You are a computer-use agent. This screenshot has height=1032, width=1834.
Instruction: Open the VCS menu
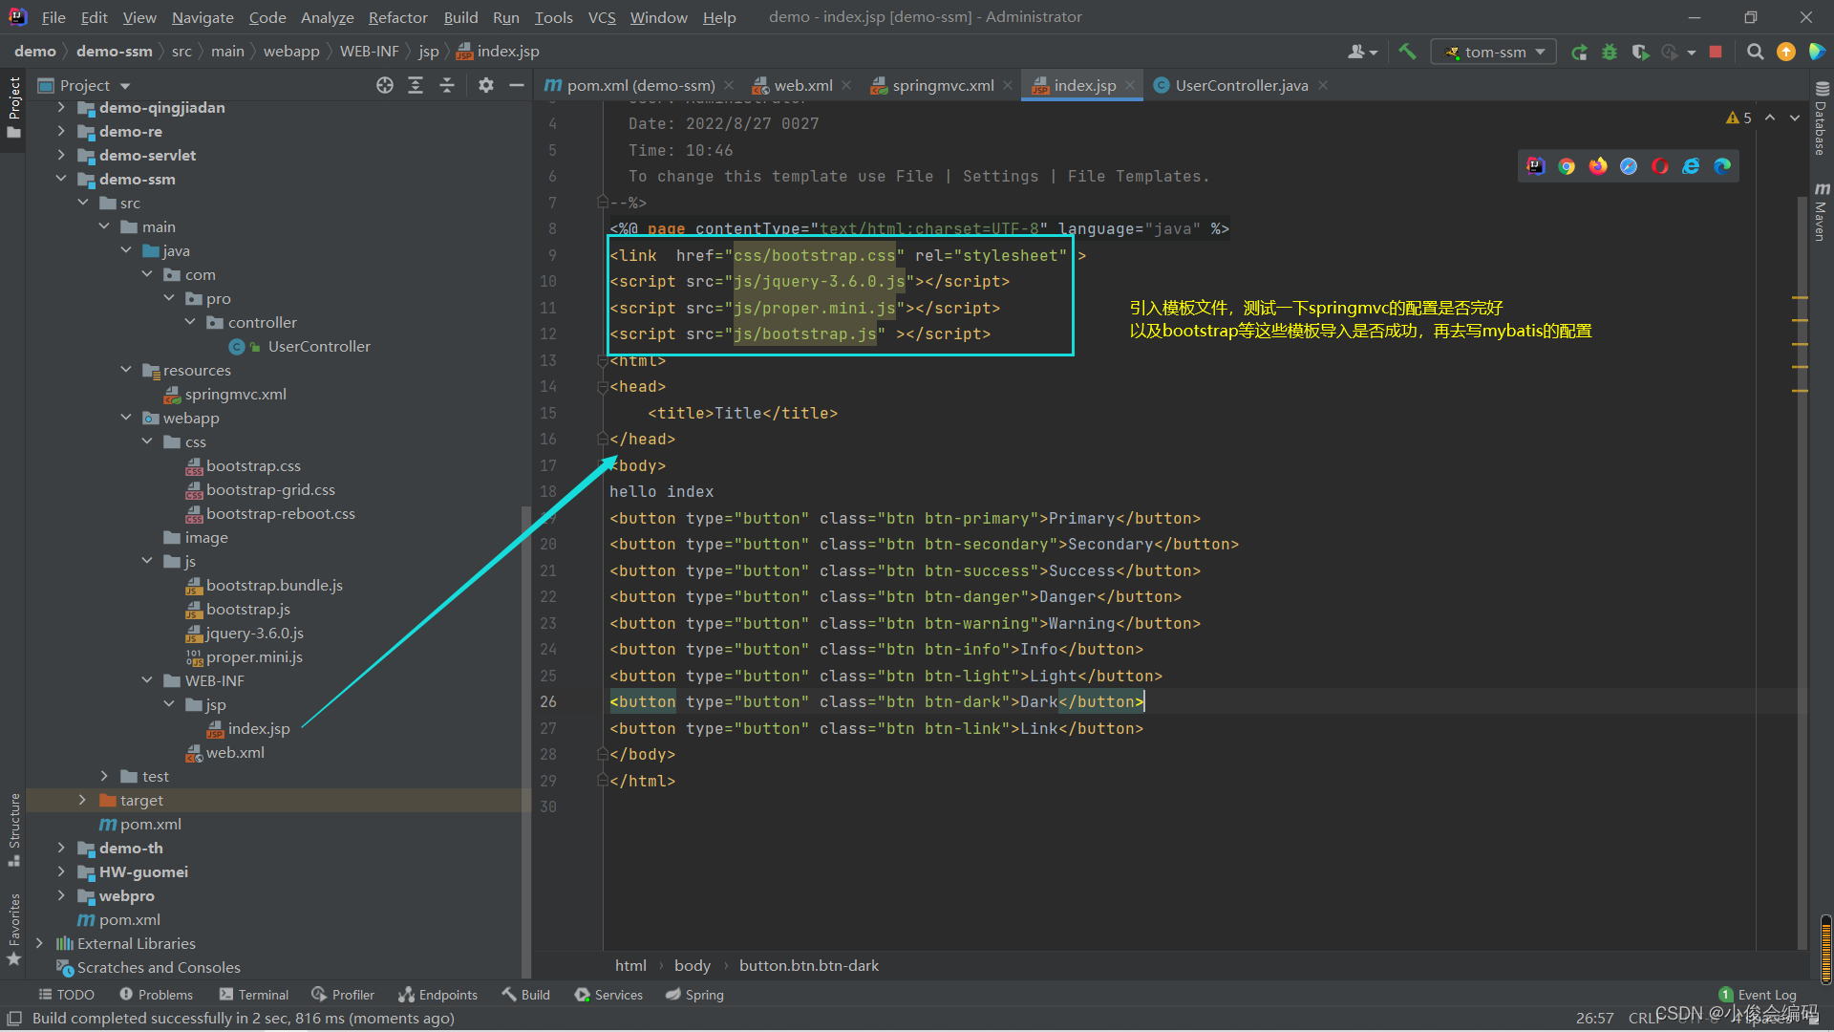602,17
